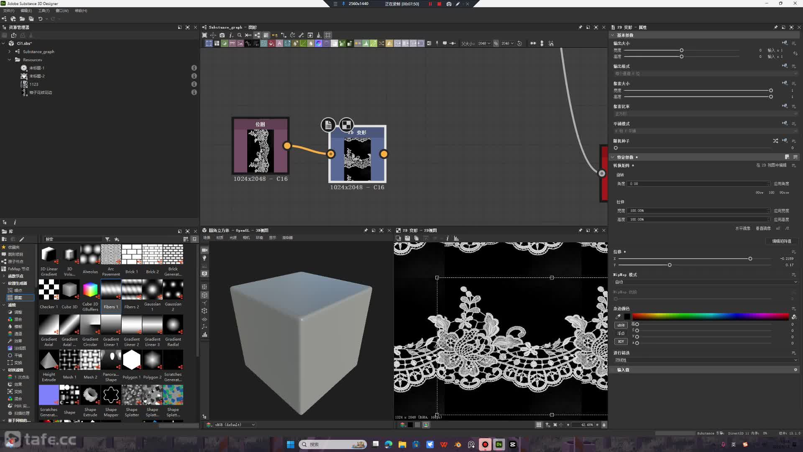Click the broom clean-up icon in graph toolbar

point(319,35)
